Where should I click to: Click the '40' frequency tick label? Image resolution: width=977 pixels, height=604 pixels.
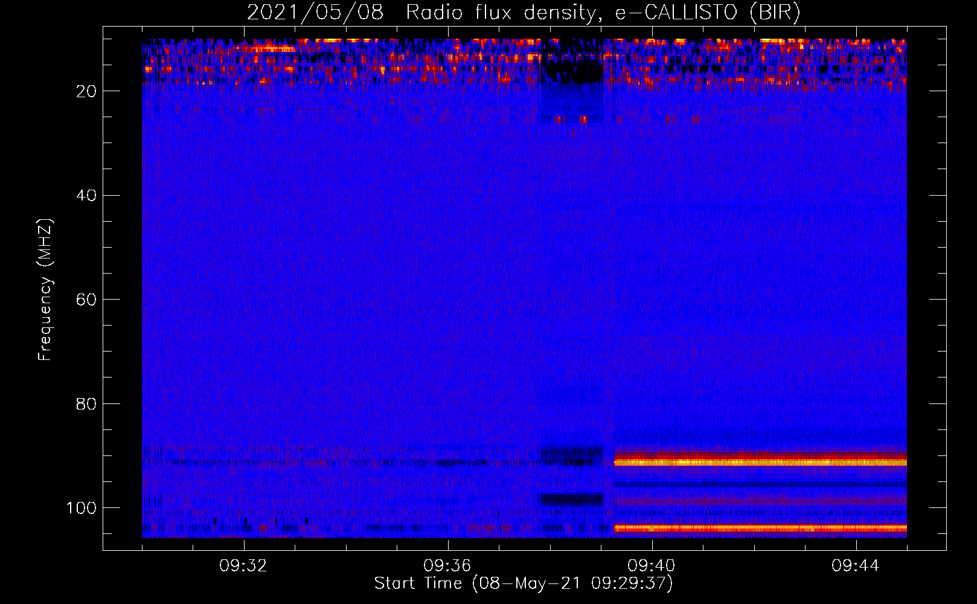click(87, 195)
